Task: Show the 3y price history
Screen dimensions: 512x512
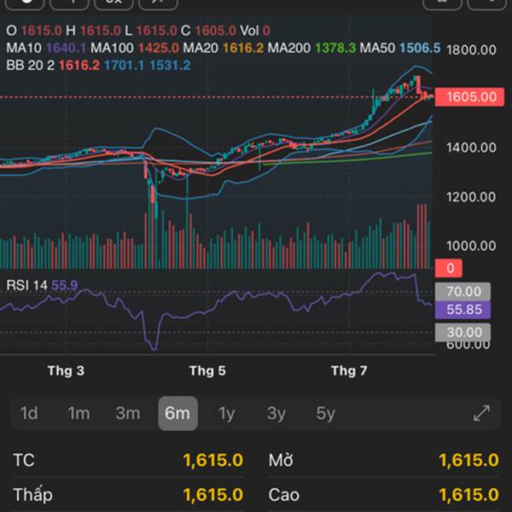Action: coord(276,414)
